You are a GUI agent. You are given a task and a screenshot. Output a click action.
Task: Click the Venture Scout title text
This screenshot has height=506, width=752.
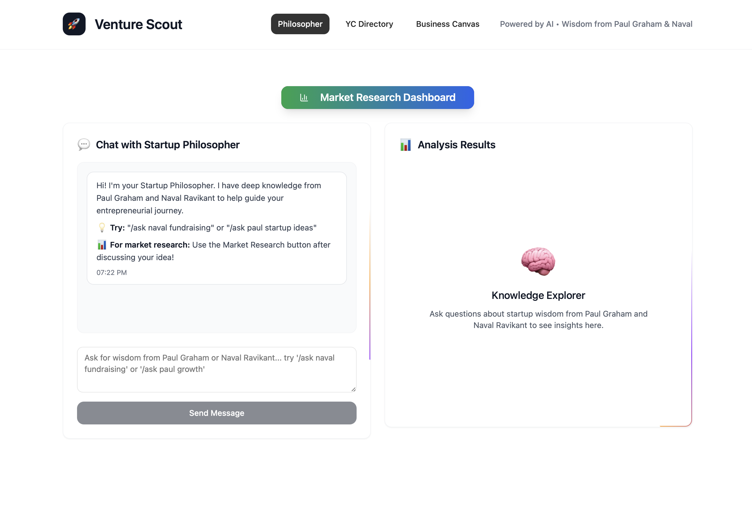click(138, 25)
